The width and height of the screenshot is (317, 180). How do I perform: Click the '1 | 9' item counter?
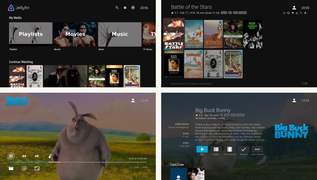coord(304,83)
